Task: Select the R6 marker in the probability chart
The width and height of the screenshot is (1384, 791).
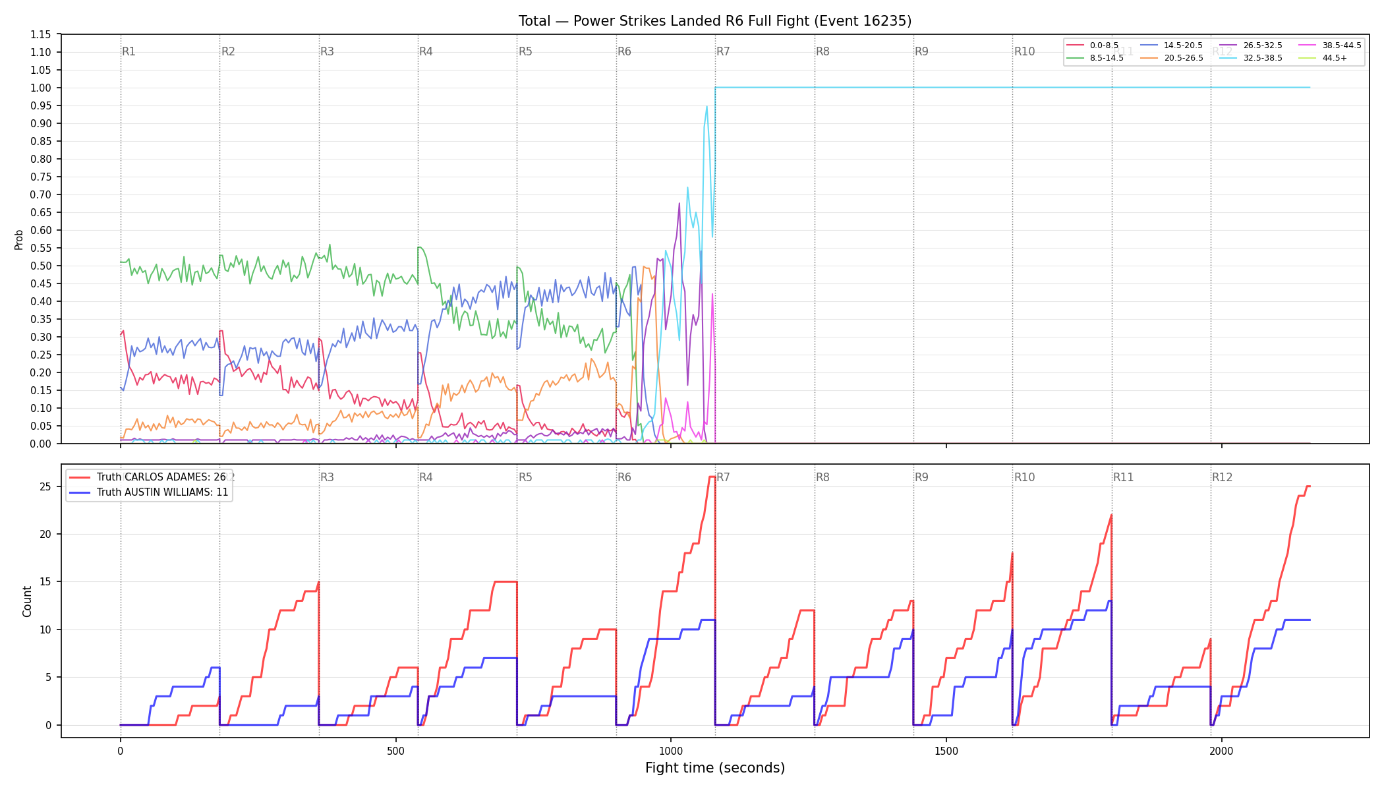Action: point(624,51)
